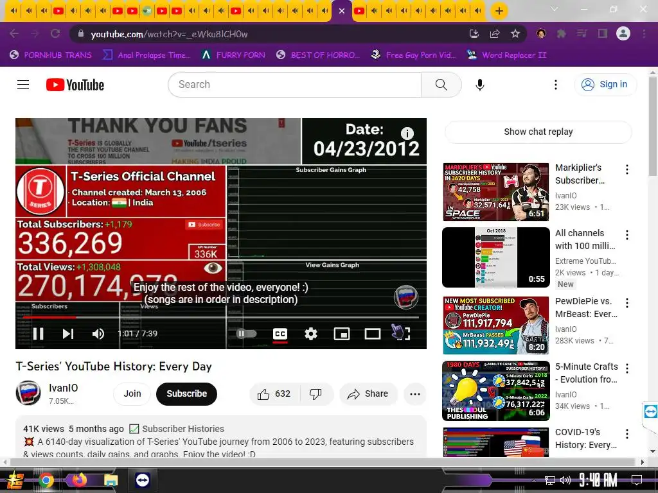The height and width of the screenshot is (493, 658).
Task: Open options for All channels with 100 million video
Action: [x=627, y=235]
